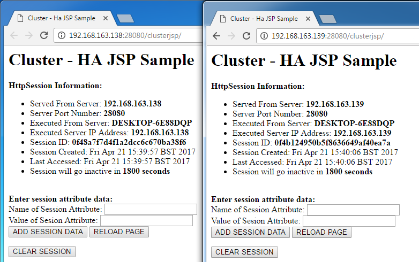Screen dimensions: 419x262
Task: Close the left window's Cluster - Ha JSP Sample tab
Action: 106,18
